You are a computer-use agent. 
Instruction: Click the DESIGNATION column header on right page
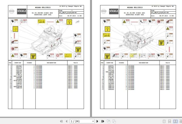coord(143,63)
